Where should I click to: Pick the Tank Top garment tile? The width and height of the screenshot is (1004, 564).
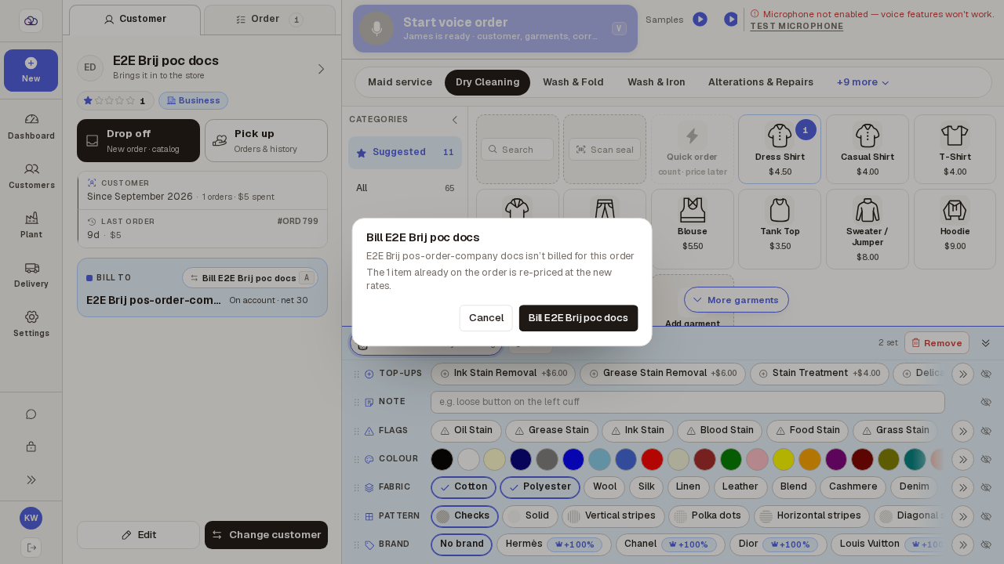[780, 229]
